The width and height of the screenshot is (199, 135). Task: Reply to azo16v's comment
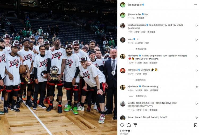(x=145, y=110)
